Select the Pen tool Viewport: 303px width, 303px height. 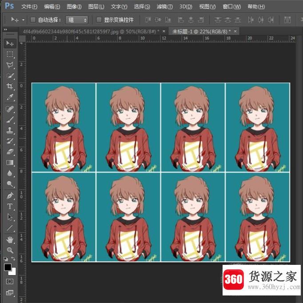click(10, 196)
